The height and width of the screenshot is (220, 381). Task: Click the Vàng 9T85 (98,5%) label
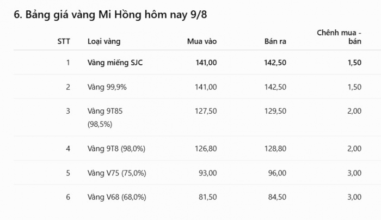(x=105, y=118)
